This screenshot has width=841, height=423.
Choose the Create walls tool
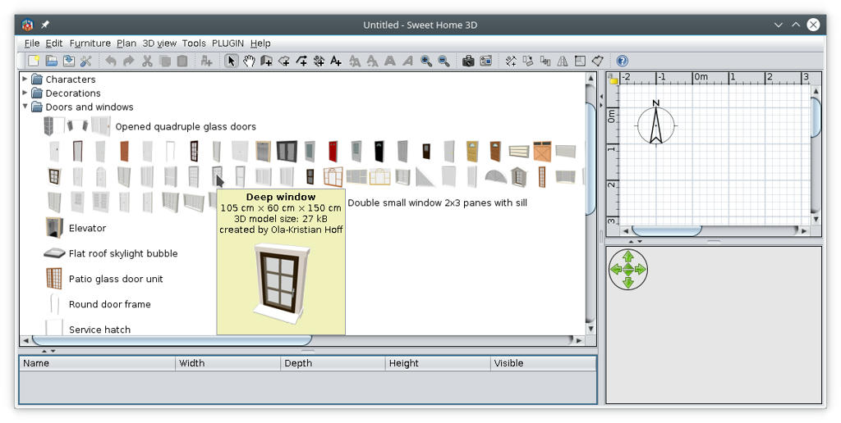[266, 61]
